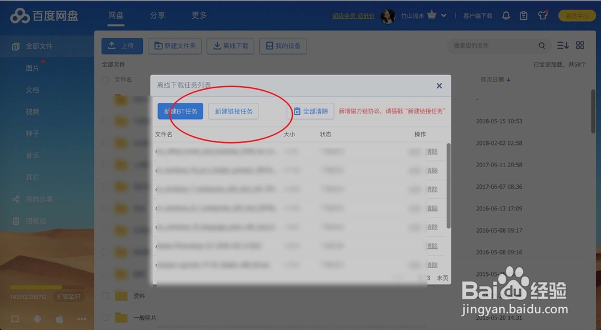
Task: Open the 会员中心 button
Action: (x=577, y=16)
